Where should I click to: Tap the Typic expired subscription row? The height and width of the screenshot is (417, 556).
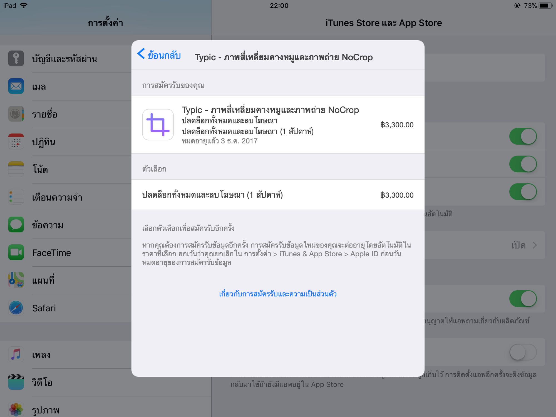(x=278, y=125)
